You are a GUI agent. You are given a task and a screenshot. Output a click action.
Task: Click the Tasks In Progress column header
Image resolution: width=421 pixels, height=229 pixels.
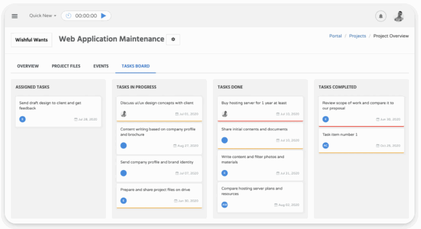point(137,87)
